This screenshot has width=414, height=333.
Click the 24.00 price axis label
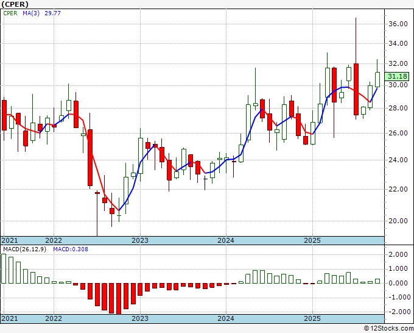(398, 160)
